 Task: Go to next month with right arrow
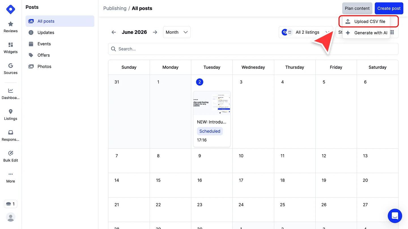tap(155, 32)
